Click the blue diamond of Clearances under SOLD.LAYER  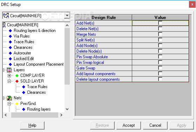(23, 92)
